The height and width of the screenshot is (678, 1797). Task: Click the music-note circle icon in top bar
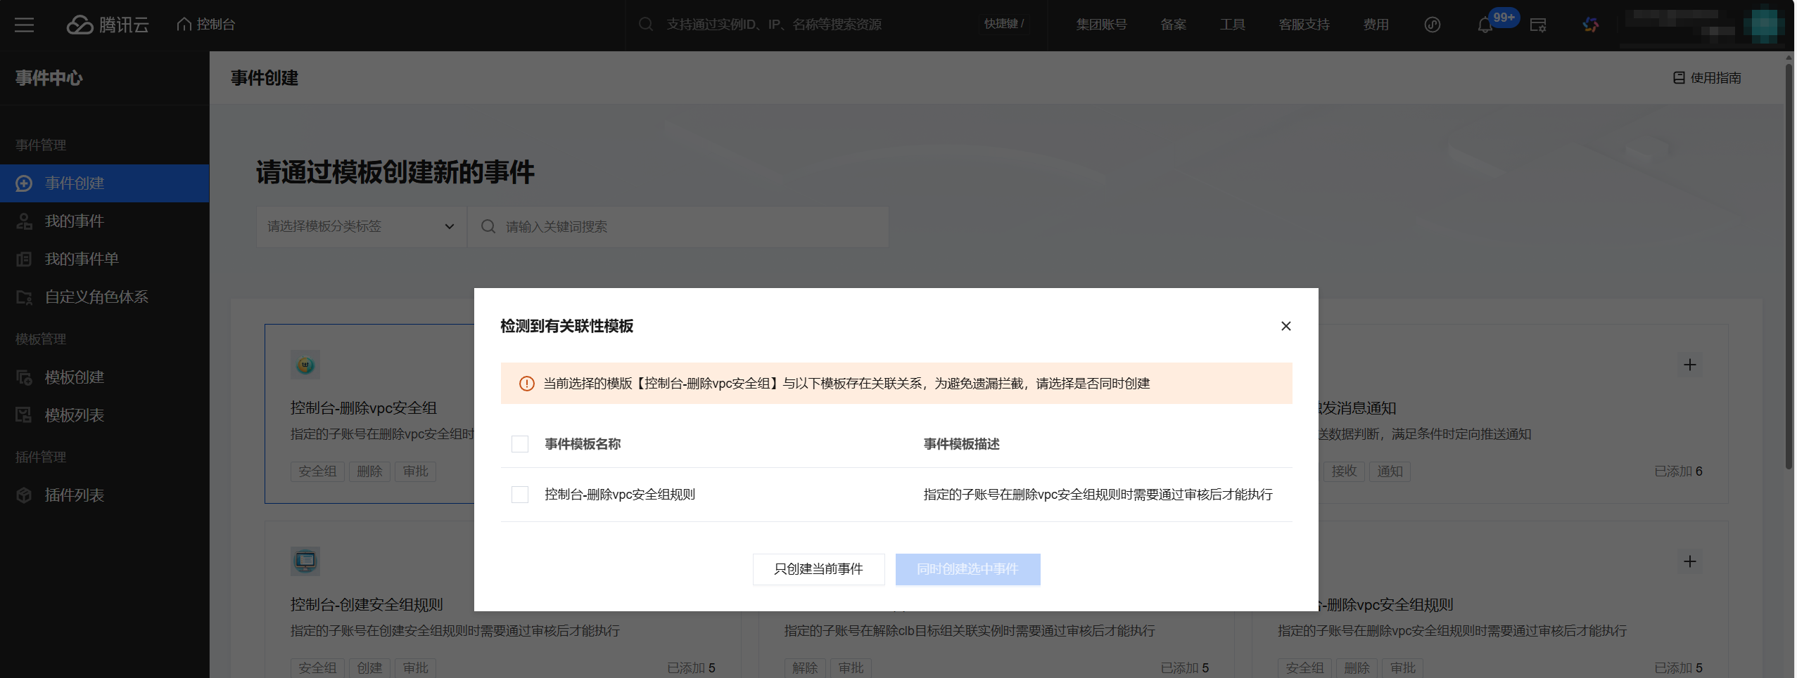1432,25
